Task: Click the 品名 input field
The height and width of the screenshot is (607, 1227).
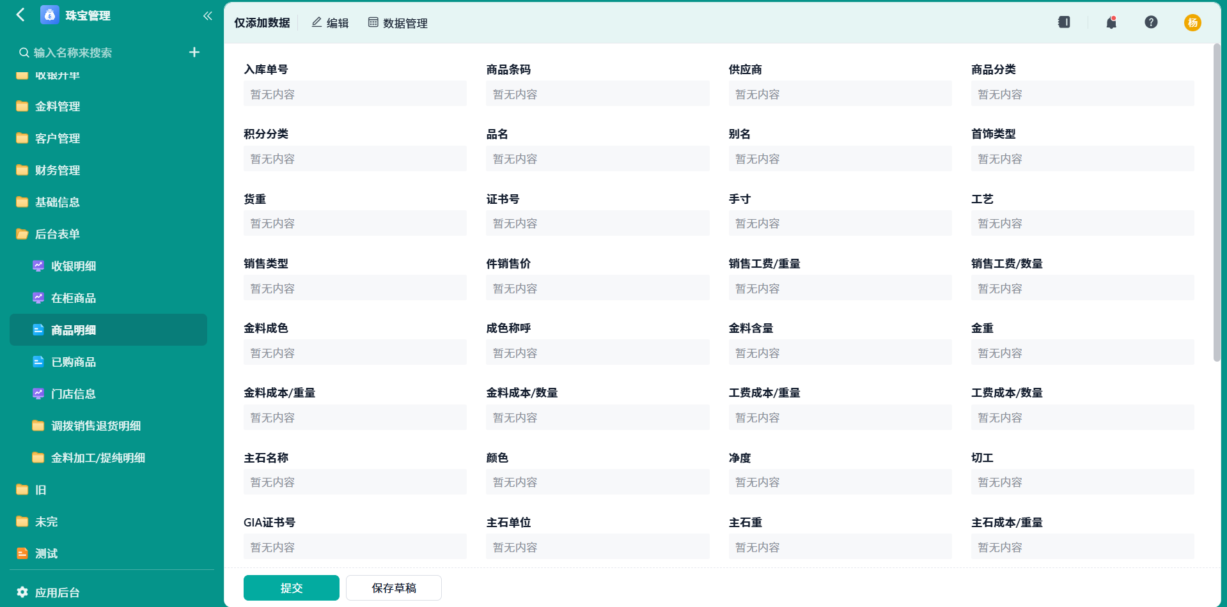Action: click(x=598, y=158)
